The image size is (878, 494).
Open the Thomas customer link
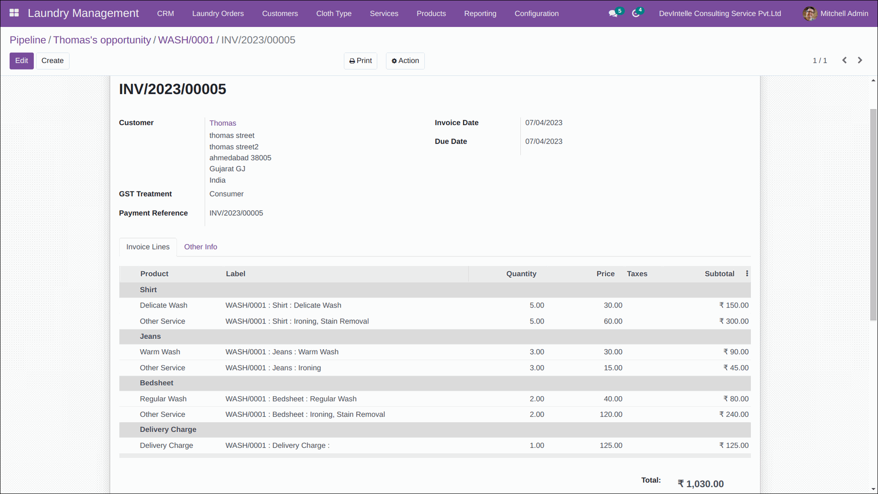(223, 123)
